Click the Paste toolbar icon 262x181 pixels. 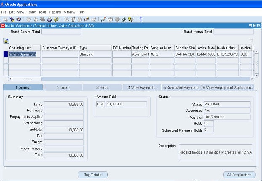coord(80,19)
